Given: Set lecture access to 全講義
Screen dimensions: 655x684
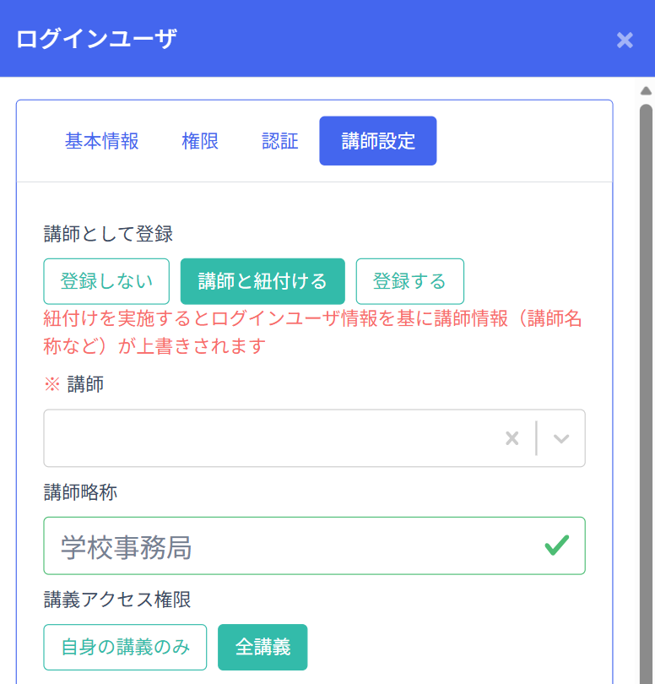Looking at the screenshot, I should click(x=263, y=648).
